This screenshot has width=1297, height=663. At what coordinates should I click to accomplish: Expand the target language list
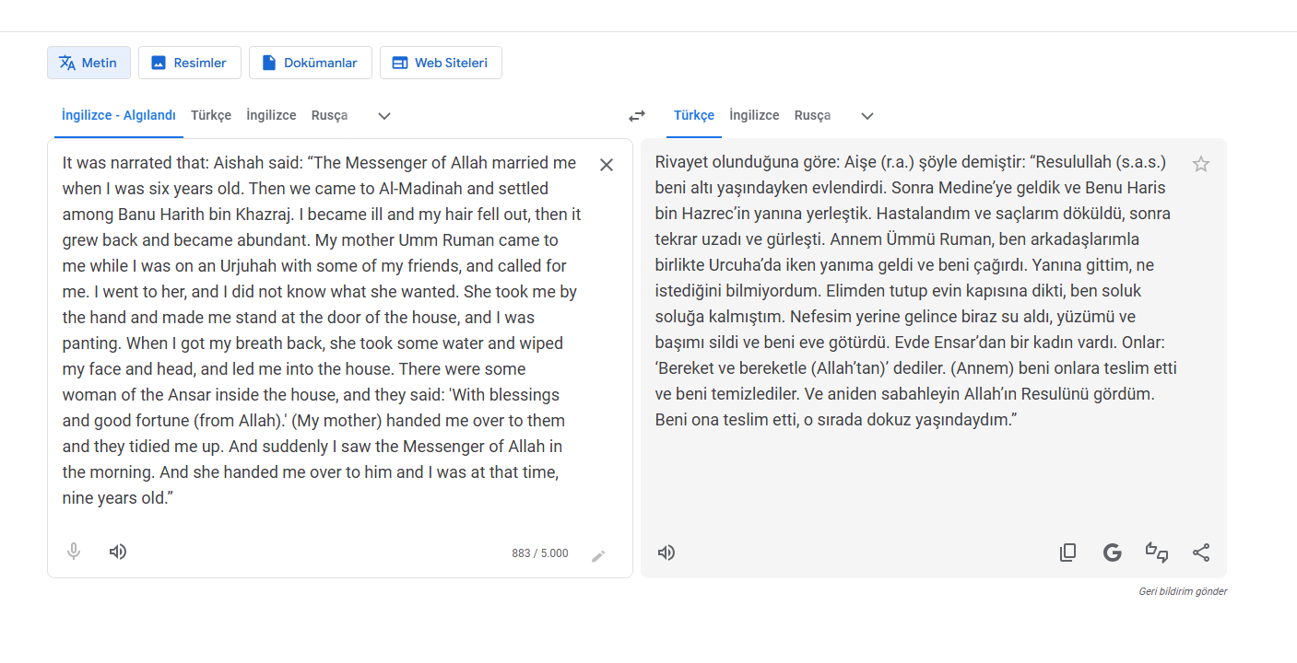click(x=867, y=116)
